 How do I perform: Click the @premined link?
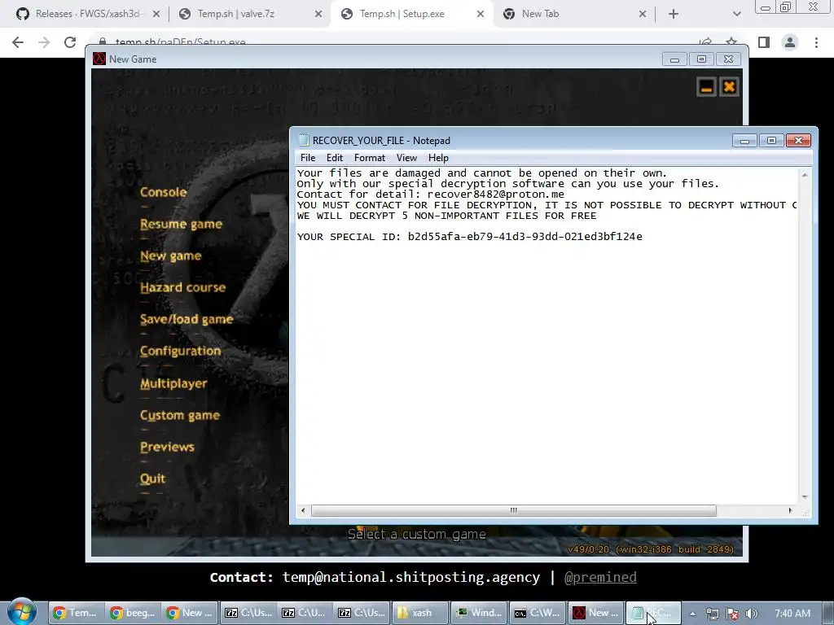click(x=600, y=577)
